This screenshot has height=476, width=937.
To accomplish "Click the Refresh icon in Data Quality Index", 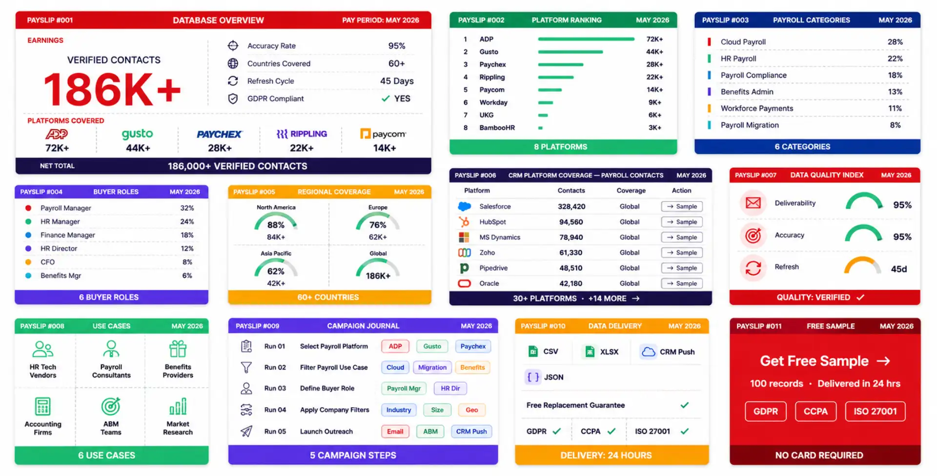I will (753, 268).
